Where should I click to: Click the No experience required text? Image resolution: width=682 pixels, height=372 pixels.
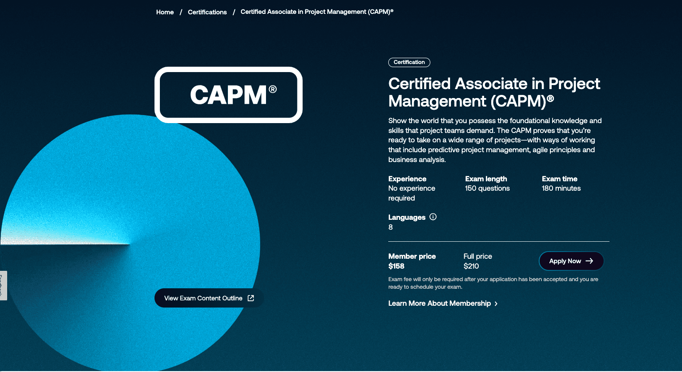click(412, 193)
